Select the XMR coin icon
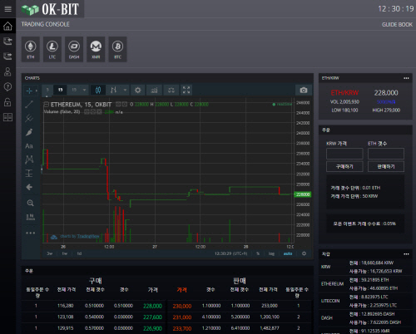This screenshot has width=416, height=334. [x=96, y=49]
